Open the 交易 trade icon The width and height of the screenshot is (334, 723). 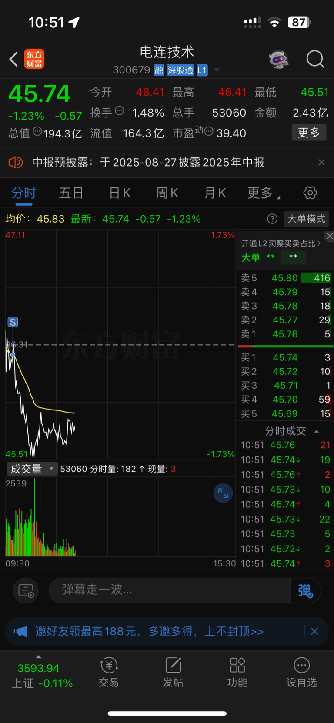(109, 672)
